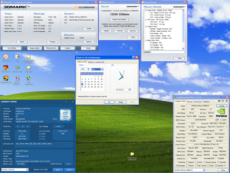The width and height of the screenshot is (230, 173).
Task: Toggle the CUDA checkbox in GPU-Z
Action: point(196,162)
